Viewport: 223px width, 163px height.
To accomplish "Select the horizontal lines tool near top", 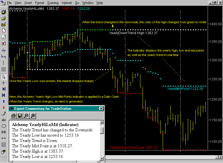I will [4, 69].
